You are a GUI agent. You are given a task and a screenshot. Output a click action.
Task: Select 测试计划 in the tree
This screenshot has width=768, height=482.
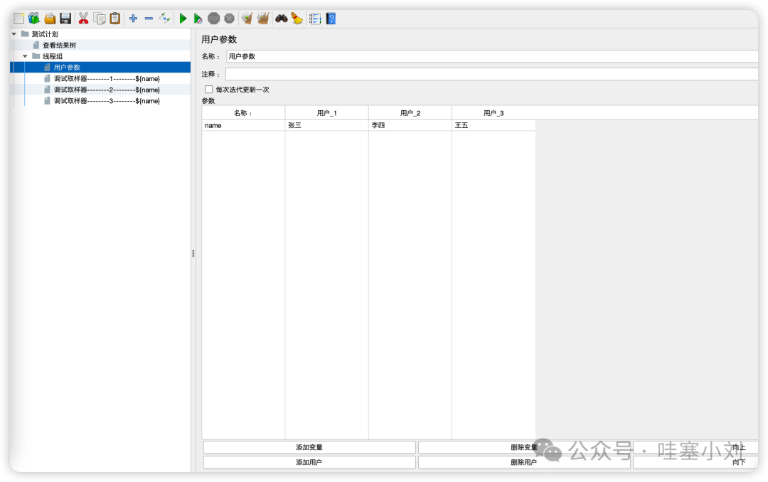[x=45, y=34]
